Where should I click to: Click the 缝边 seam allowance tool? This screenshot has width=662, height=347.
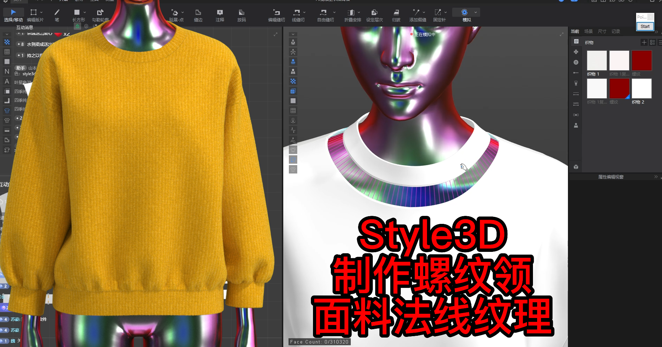point(198,15)
